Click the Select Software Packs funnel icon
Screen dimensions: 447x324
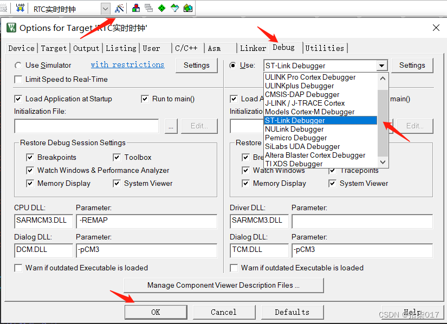click(174, 8)
